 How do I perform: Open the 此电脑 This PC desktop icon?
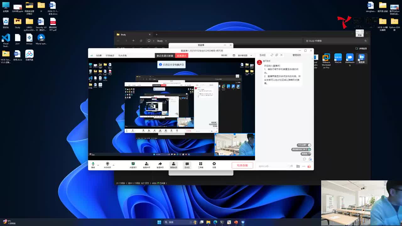6,7
